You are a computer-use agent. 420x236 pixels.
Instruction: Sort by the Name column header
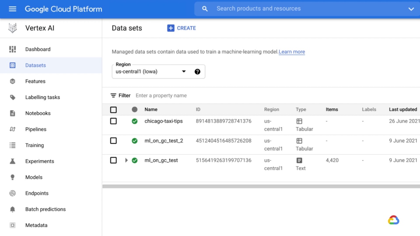tap(151, 109)
